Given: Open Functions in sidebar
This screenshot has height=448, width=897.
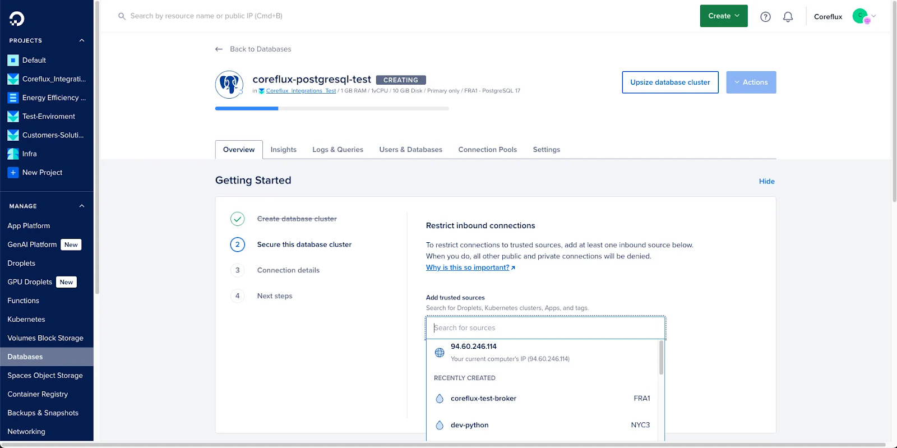Looking at the screenshot, I should (x=24, y=301).
